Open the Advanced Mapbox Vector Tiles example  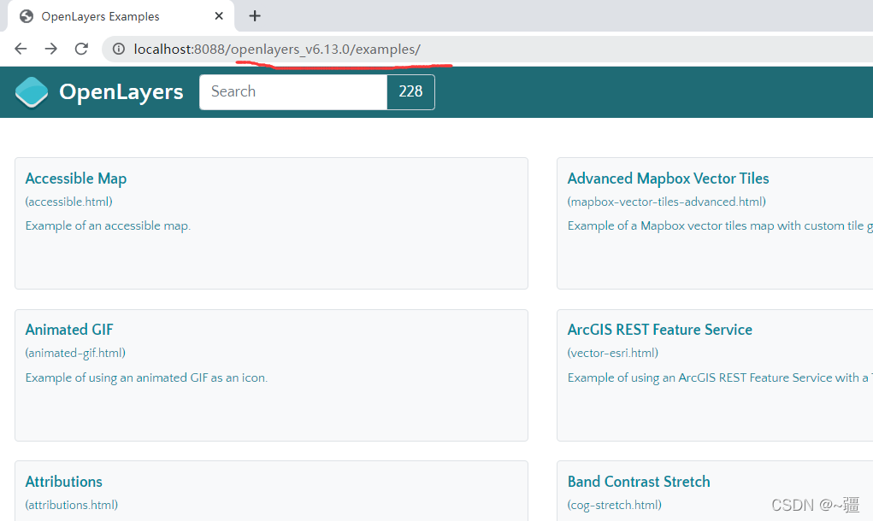(x=668, y=179)
